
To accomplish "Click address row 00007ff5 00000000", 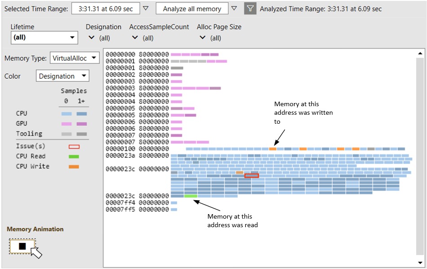I will click(137, 210).
